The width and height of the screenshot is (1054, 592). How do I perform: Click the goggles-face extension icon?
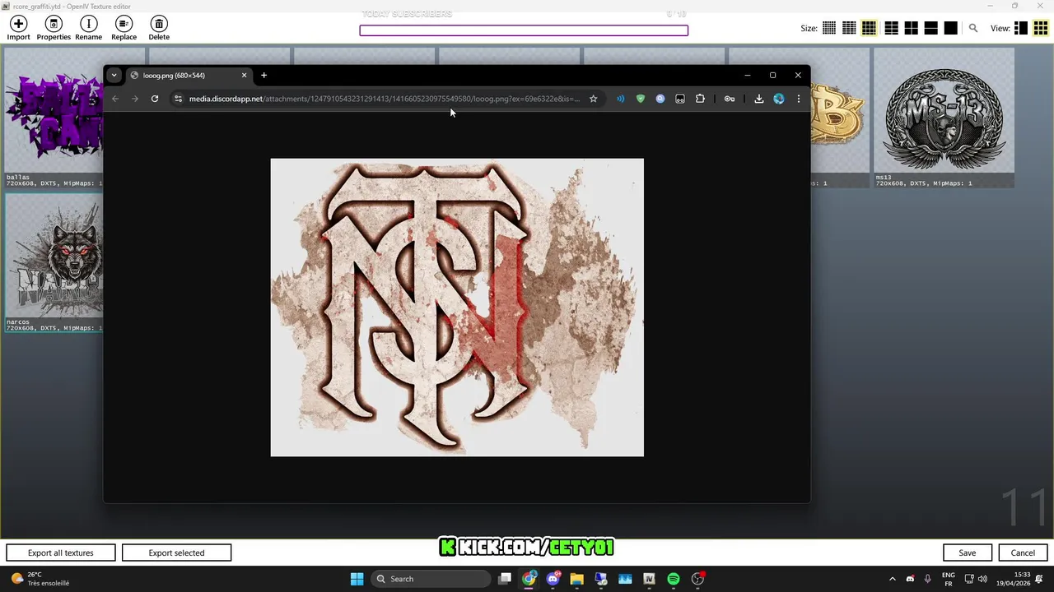(x=680, y=99)
